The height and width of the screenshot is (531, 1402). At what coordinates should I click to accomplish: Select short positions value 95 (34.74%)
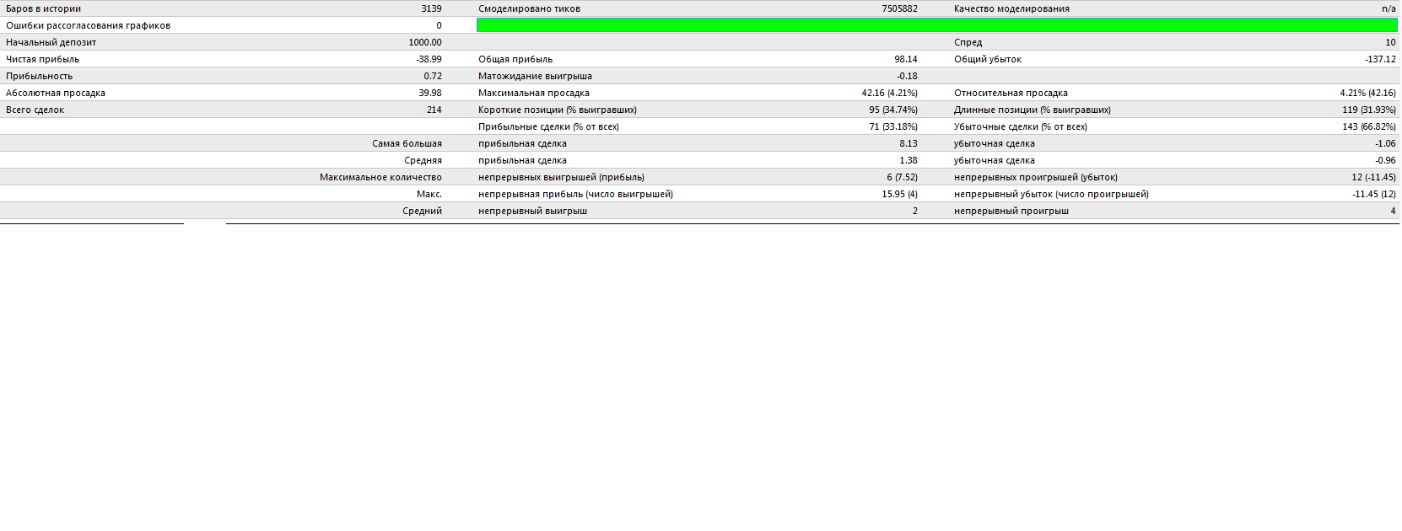tap(893, 110)
